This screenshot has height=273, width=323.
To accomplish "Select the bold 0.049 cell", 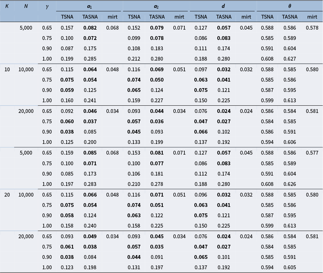I will point(90,237).
